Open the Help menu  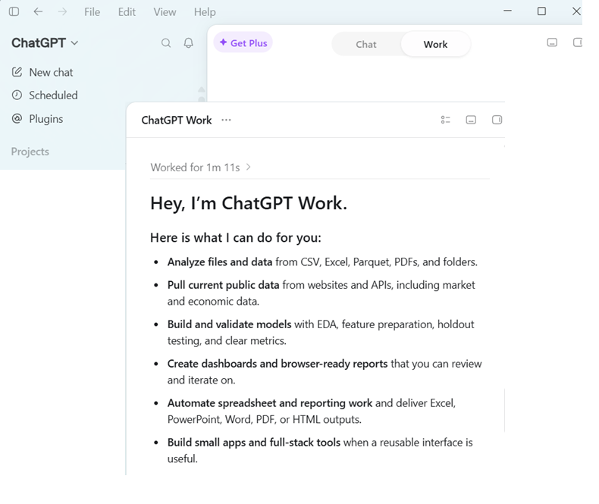point(205,12)
